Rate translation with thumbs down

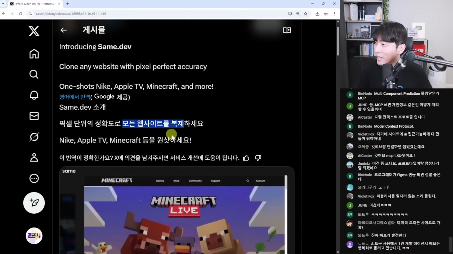(x=258, y=158)
